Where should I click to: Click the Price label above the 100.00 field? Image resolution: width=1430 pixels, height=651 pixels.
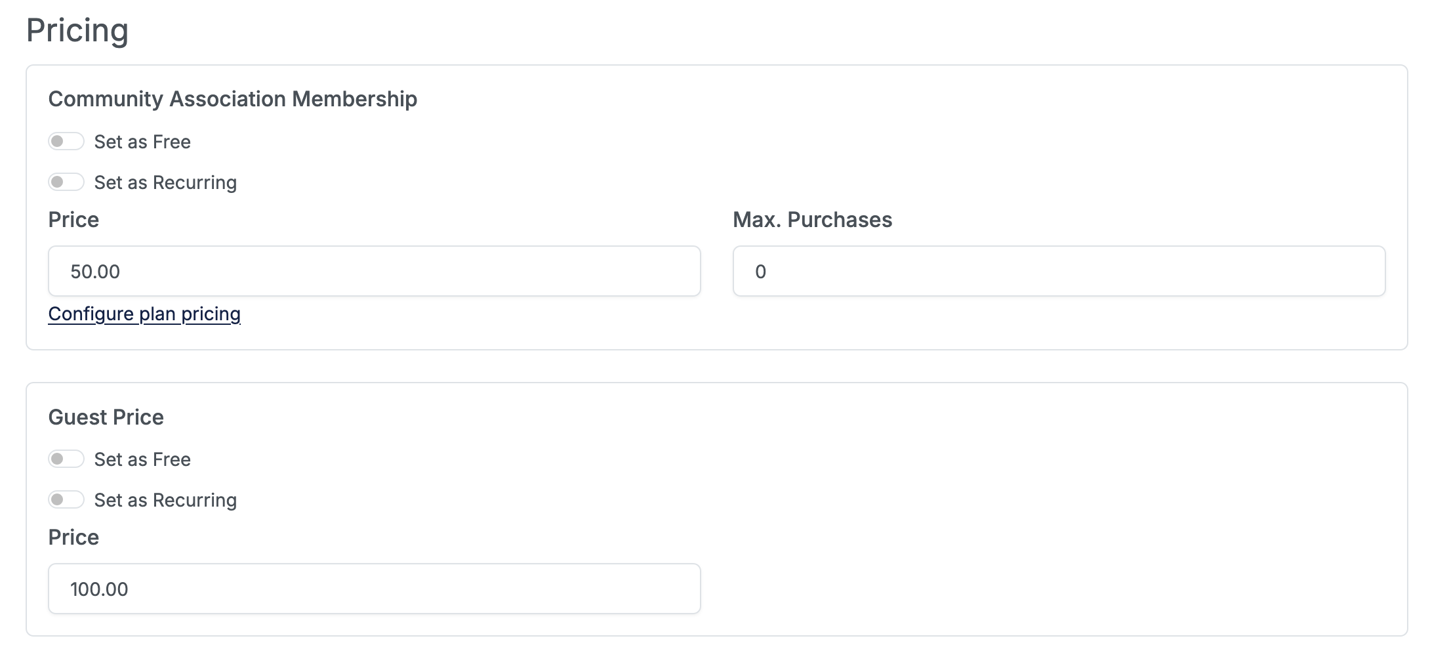pyautogui.click(x=73, y=537)
